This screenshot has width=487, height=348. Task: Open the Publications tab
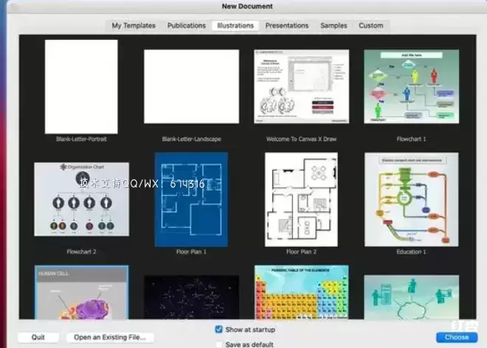186,25
